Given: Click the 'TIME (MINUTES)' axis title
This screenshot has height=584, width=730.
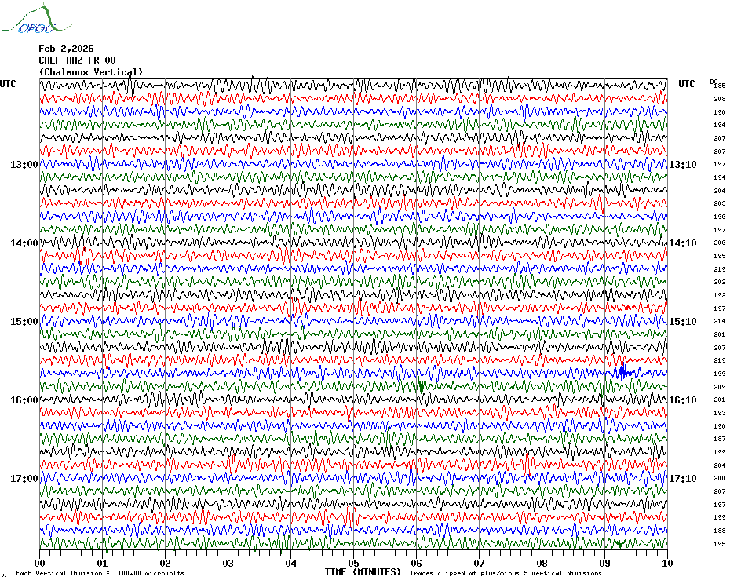Looking at the screenshot, I should (x=363, y=572).
